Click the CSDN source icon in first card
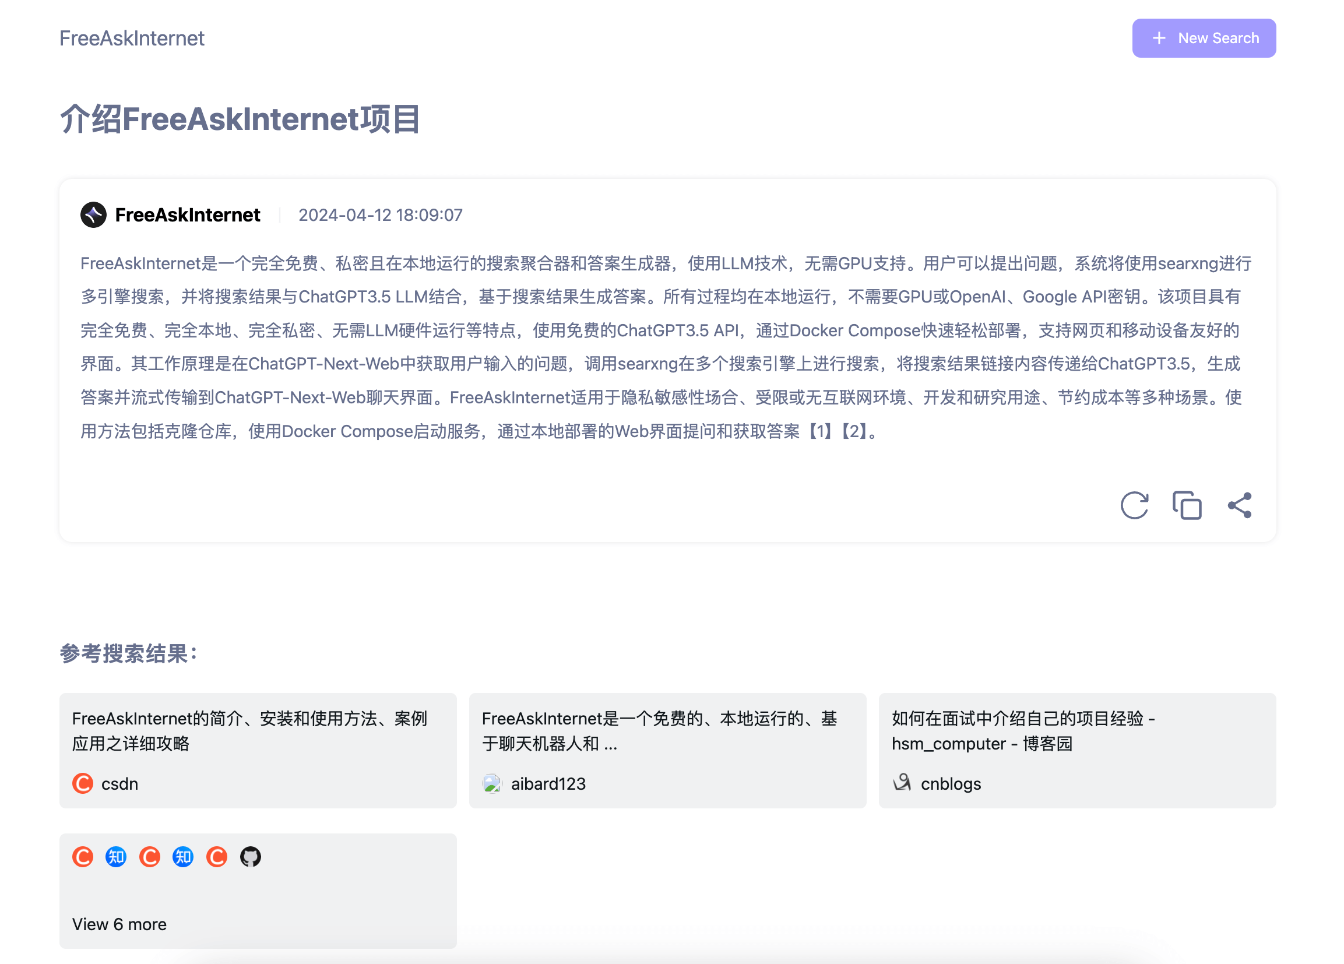This screenshot has height=964, width=1344. click(82, 783)
